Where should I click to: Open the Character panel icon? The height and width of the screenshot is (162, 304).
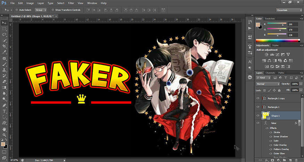point(250,62)
